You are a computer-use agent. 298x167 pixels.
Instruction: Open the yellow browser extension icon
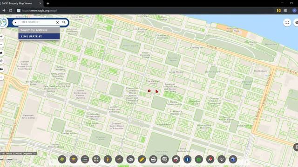point(278,11)
